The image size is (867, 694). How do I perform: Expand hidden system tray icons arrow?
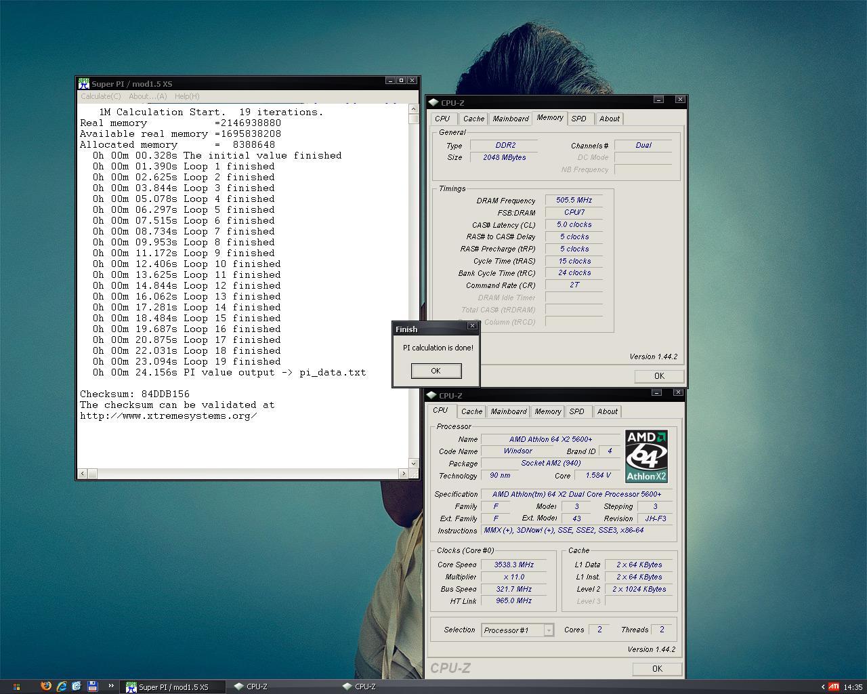click(822, 687)
